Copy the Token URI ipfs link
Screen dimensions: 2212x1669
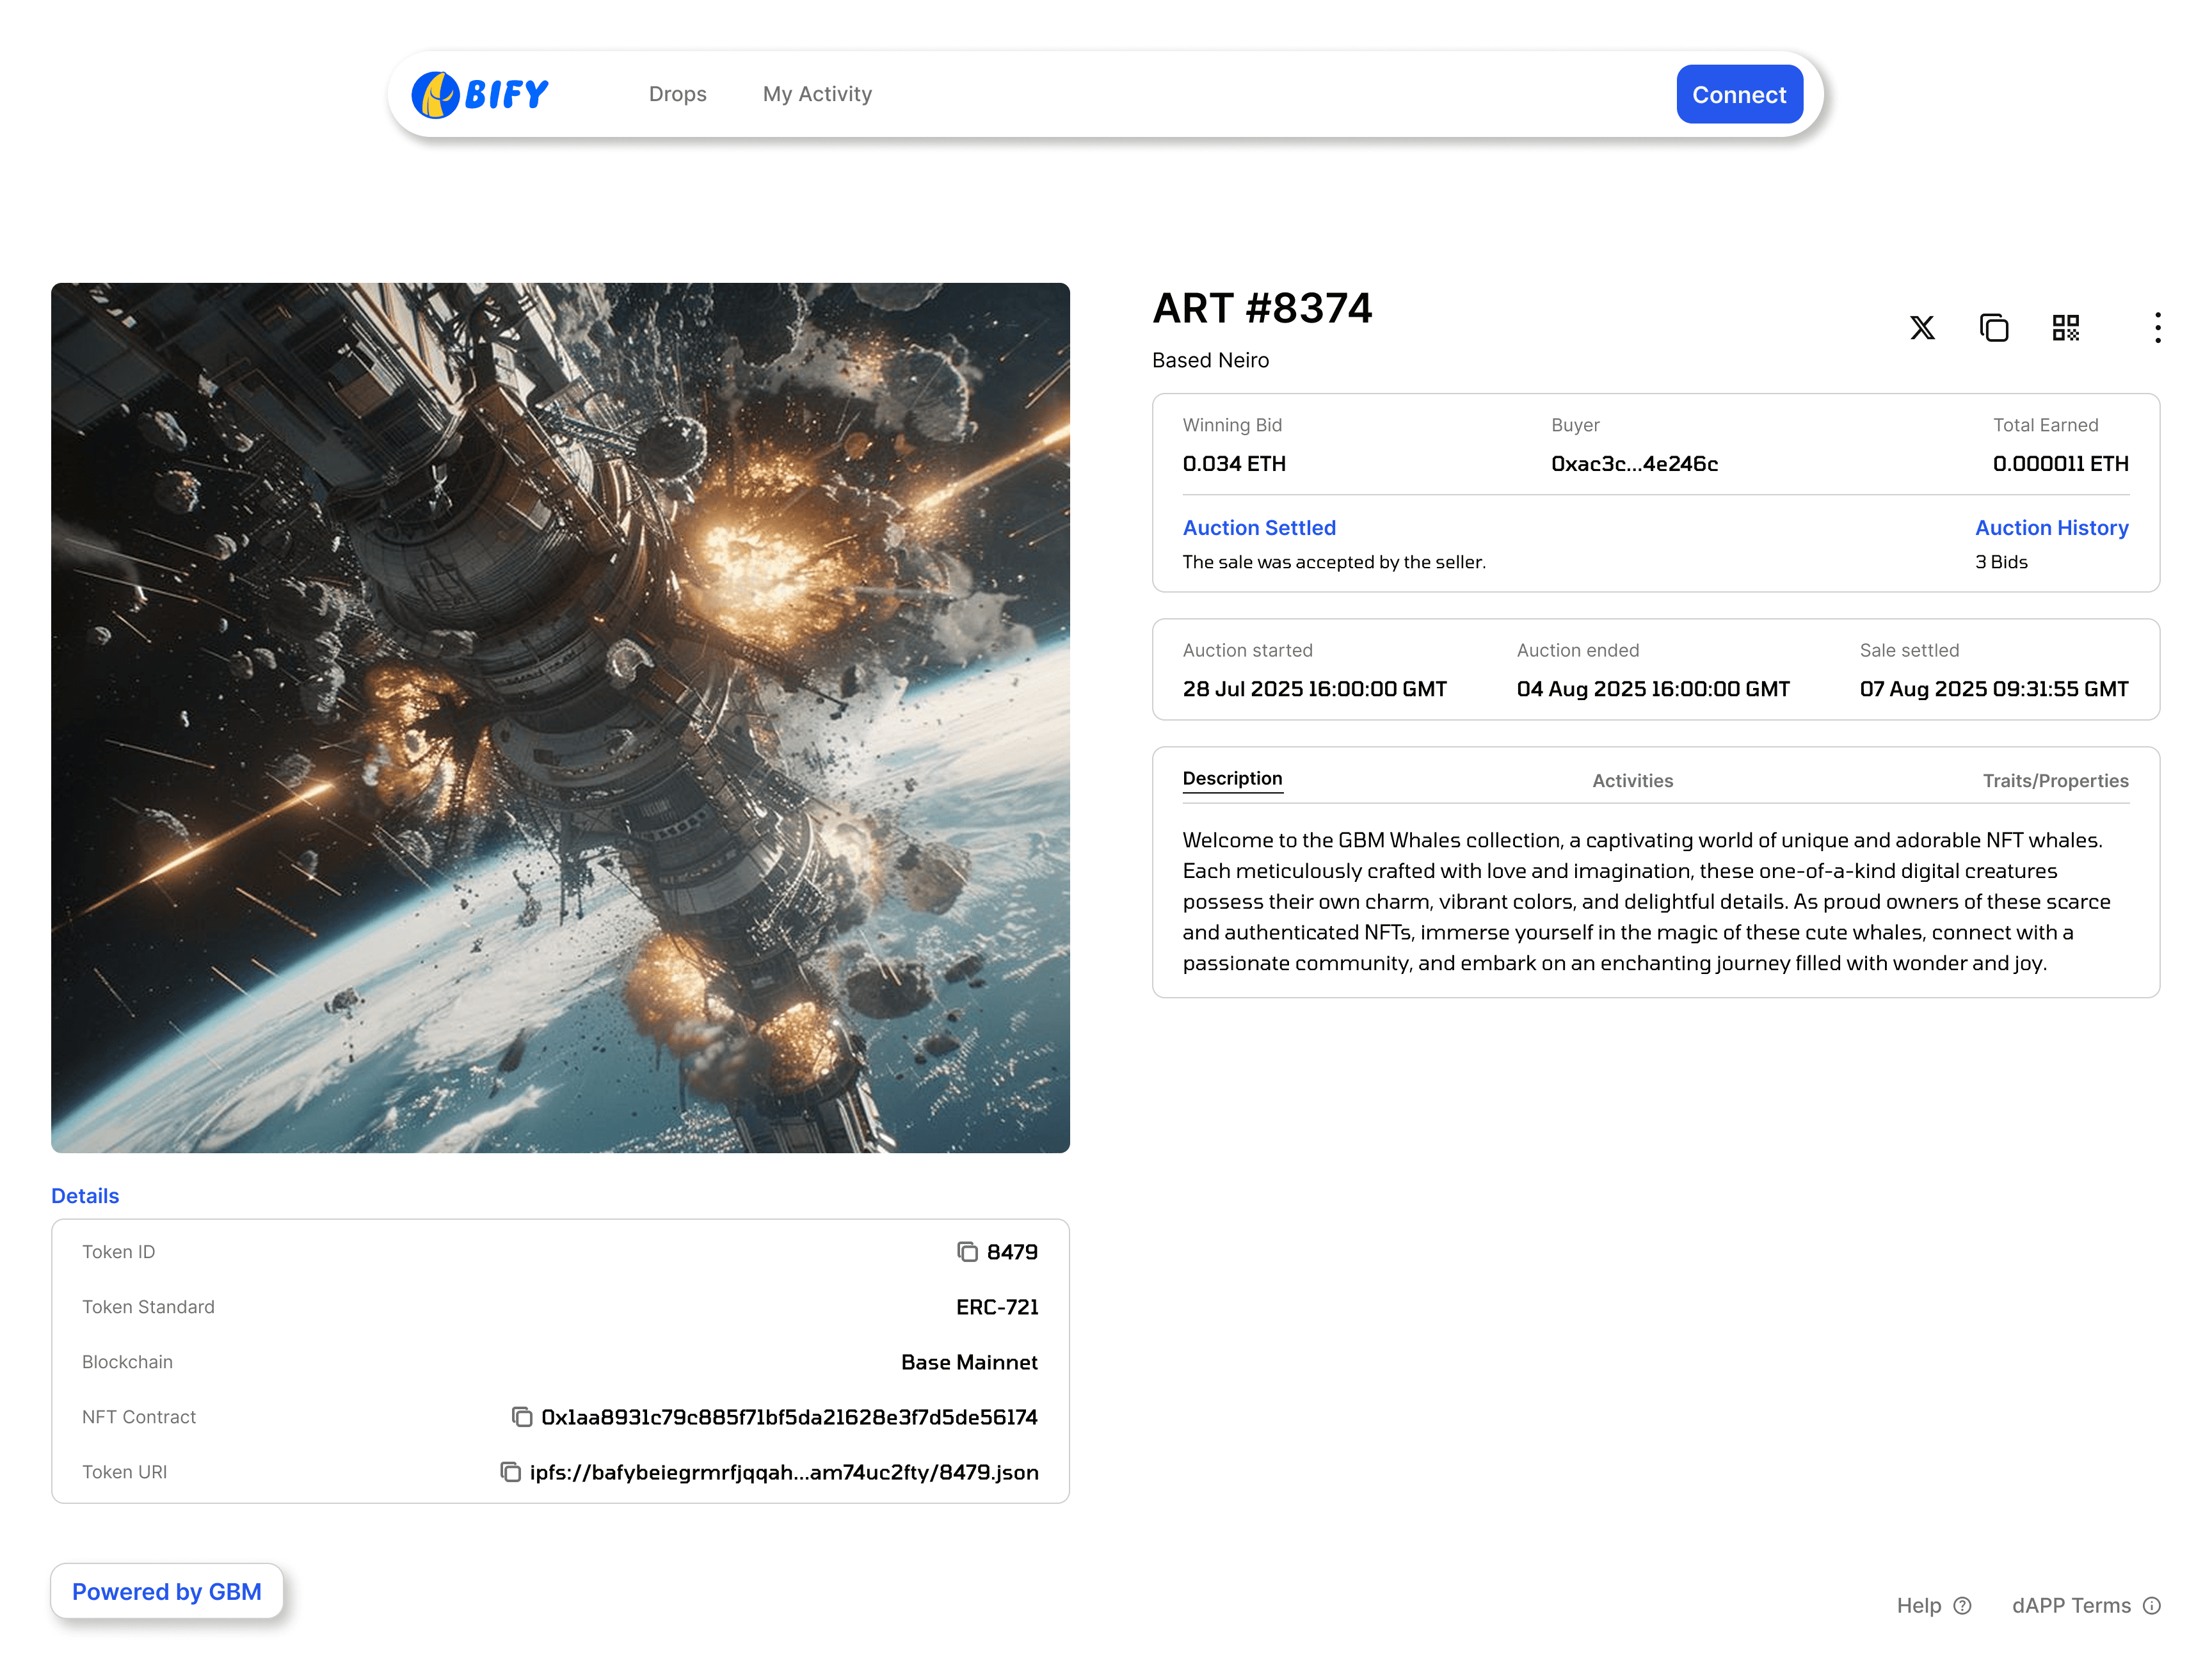[510, 1472]
